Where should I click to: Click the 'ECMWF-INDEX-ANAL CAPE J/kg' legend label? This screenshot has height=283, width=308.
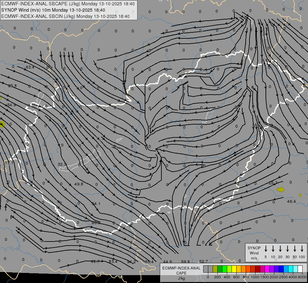click(181, 273)
